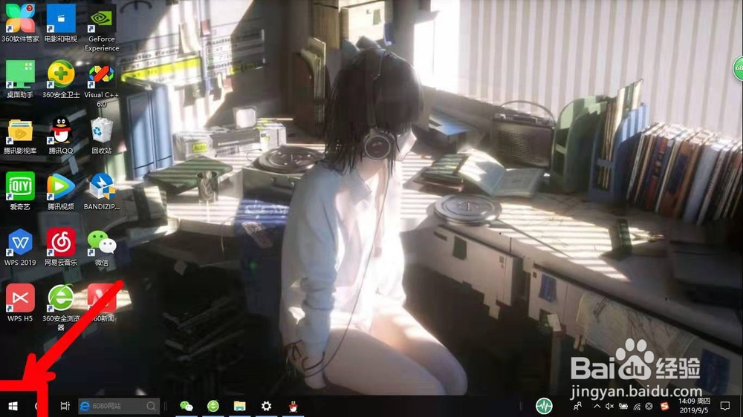Open the 360安全浏览器 desktop shortcut
743x417 pixels.
tap(61, 307)
